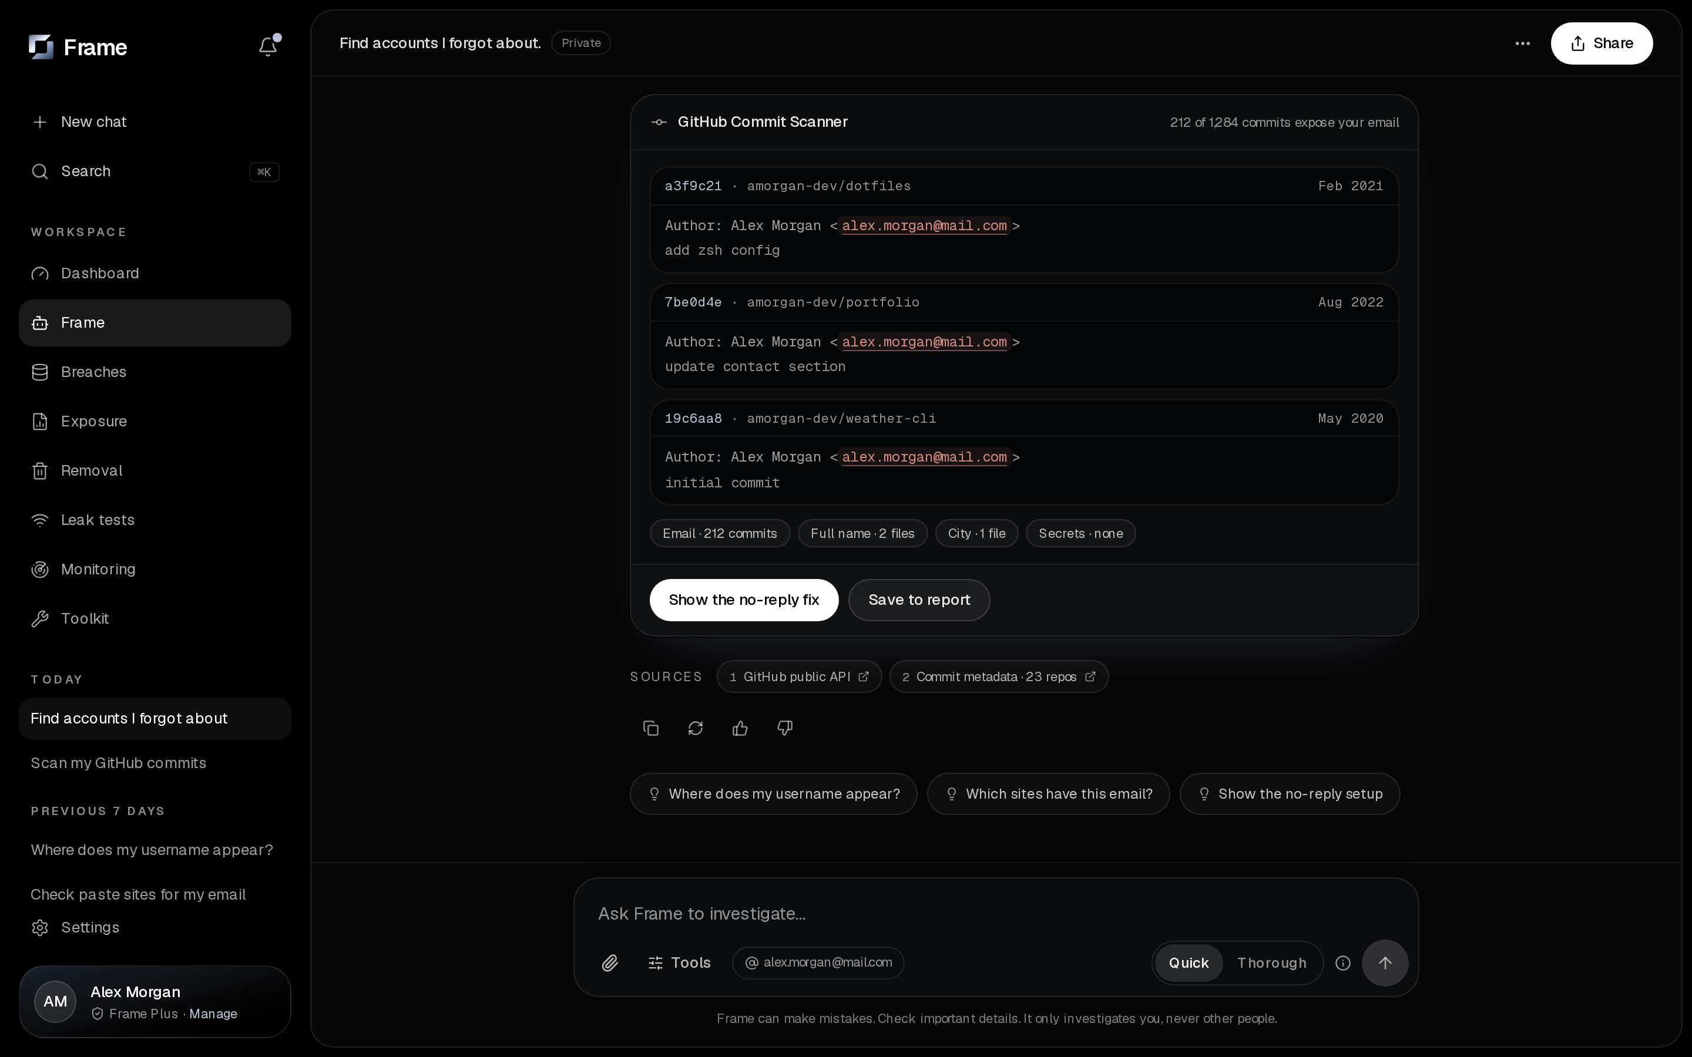This screenshot has width=1692, height=1057.
Task: Click the Email 212 commits chip
Action: pos(720,533)
